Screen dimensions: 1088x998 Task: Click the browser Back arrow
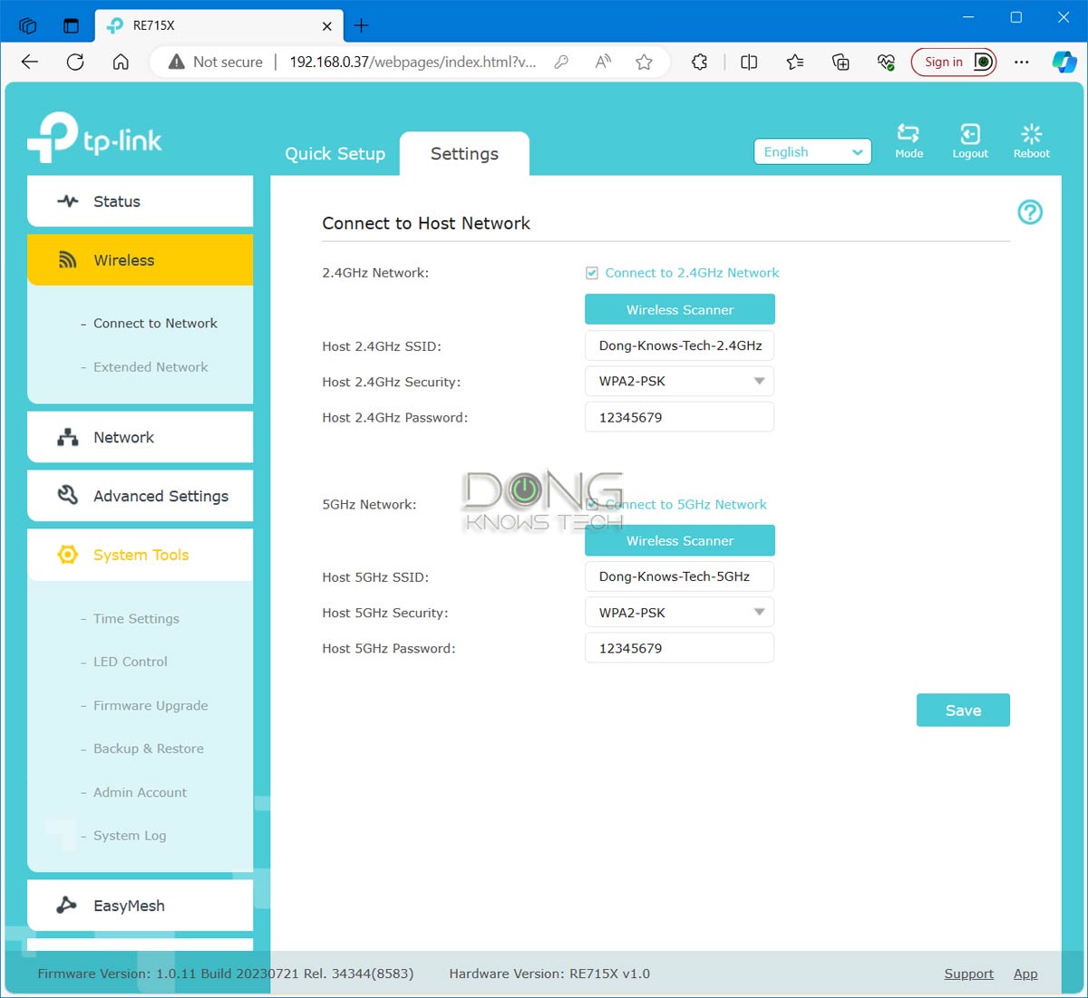coord(30,62)
